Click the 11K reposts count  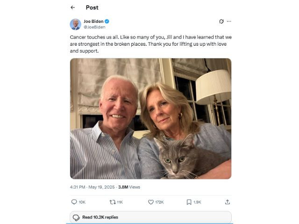(x=120, y=202)
